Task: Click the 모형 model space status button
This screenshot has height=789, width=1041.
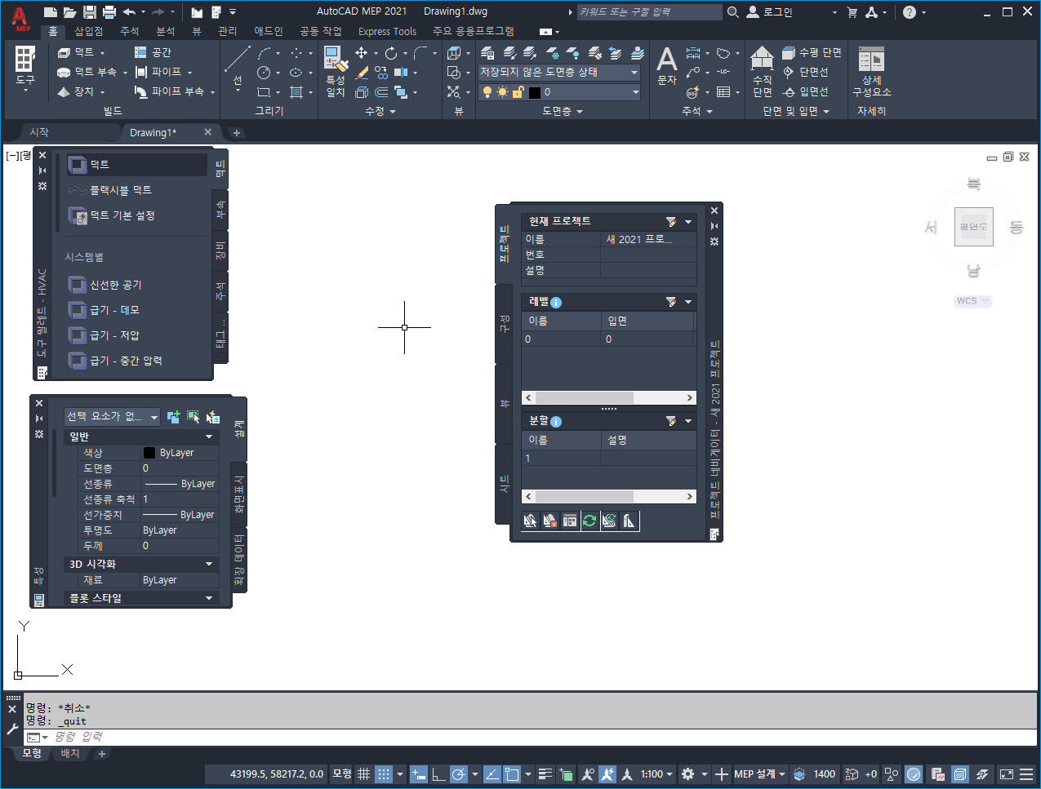Action: click(x=342, y=773)
